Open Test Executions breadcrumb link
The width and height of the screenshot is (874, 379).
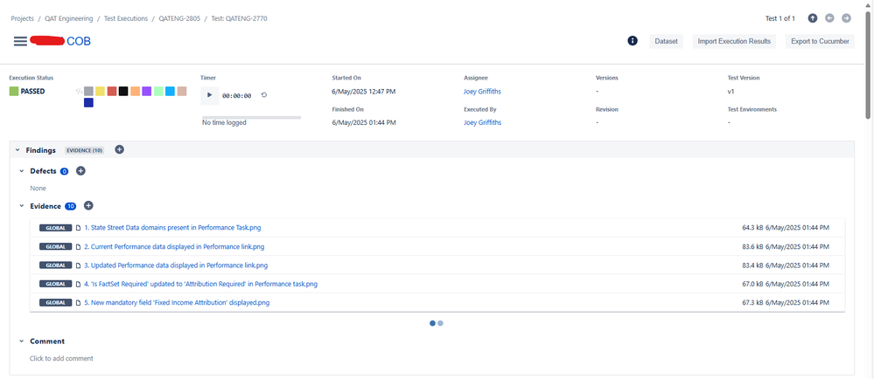pyautogui.click(x=126, y=18)
